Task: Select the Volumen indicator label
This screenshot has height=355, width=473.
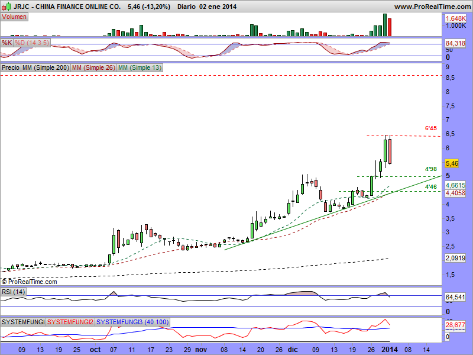Action: tap(14, 17)
